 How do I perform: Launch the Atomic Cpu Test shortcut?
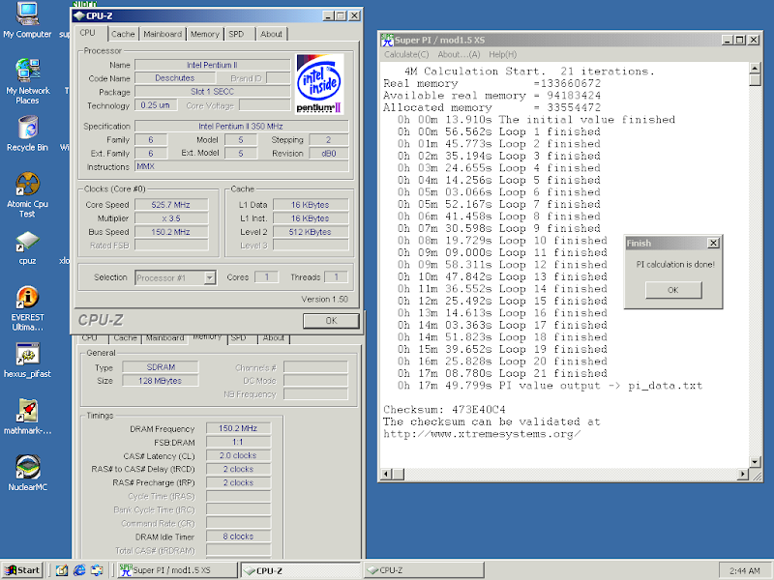[x=27, y=194]
